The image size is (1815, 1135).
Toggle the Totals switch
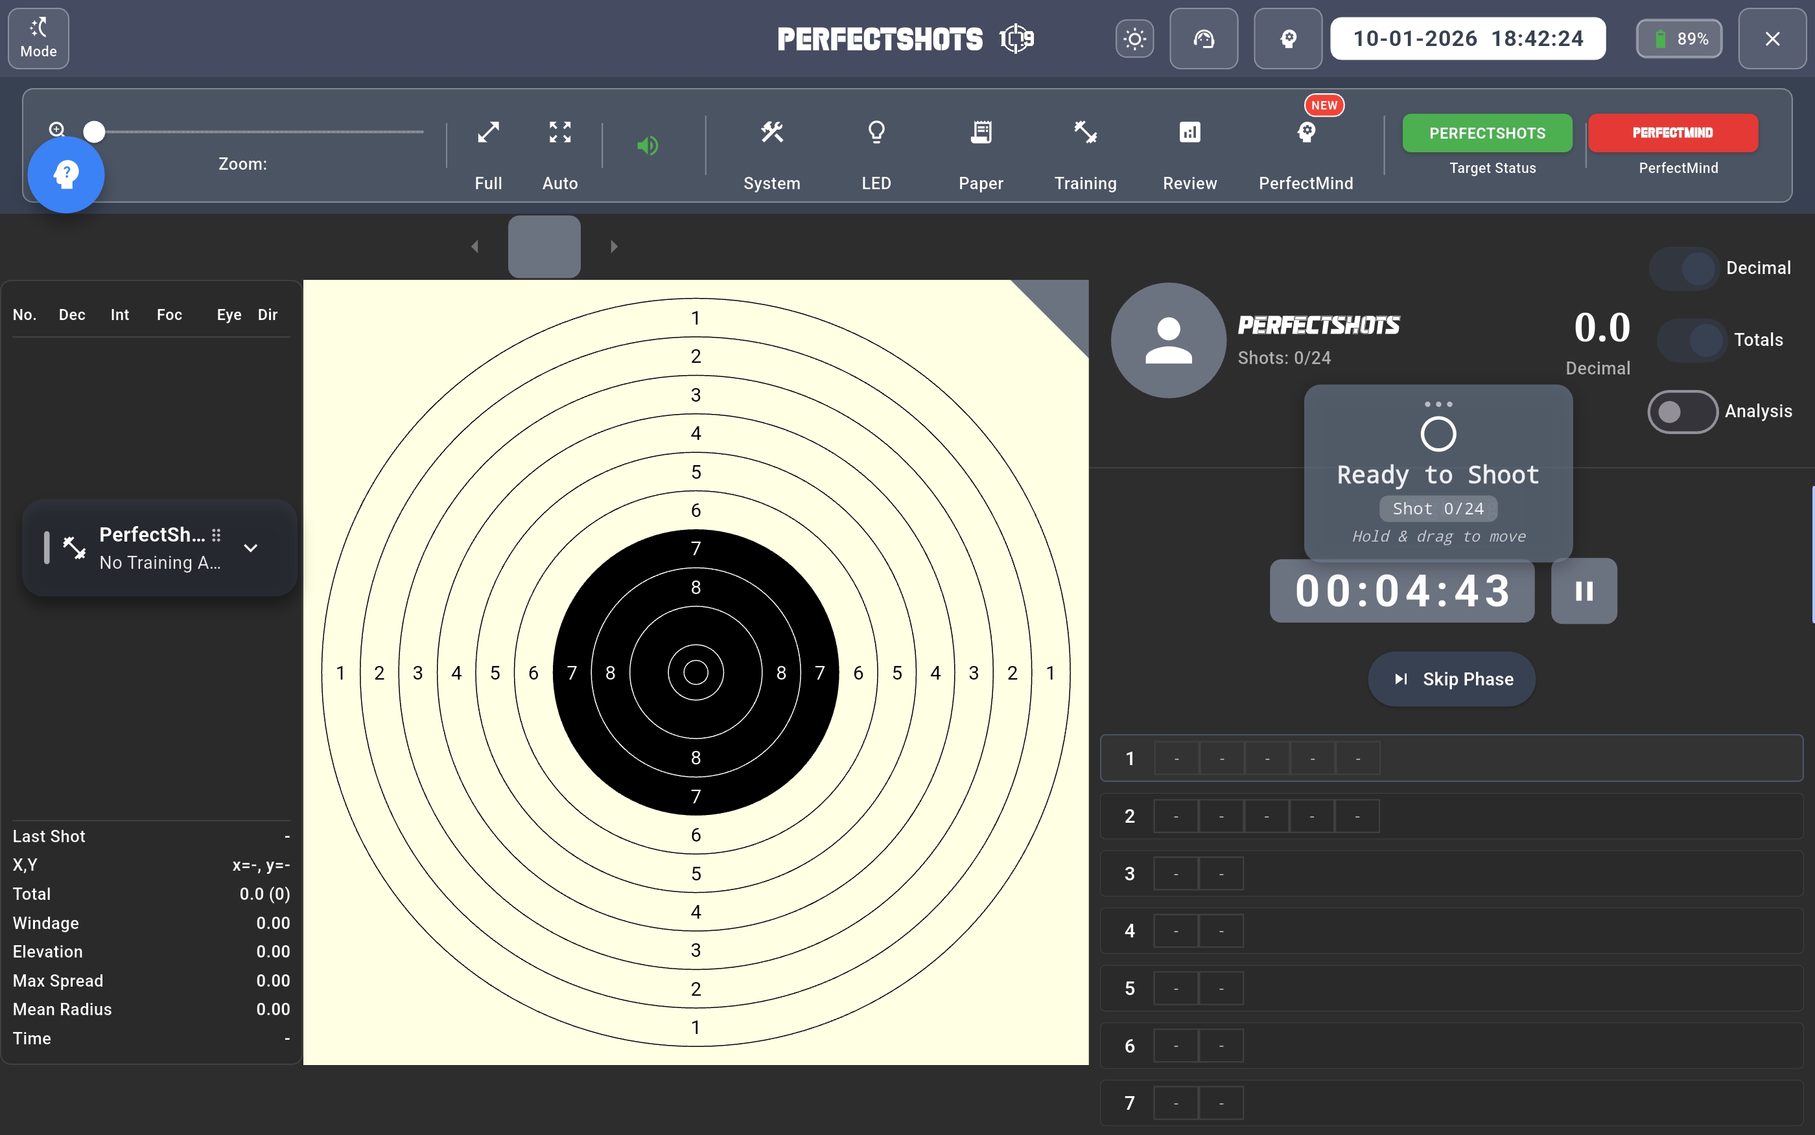[x=1691, y=340]
